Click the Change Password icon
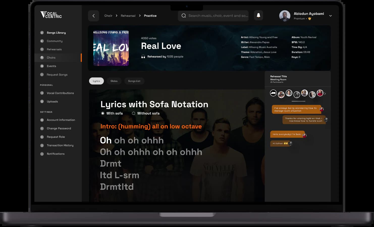This screenshot has height=227, width=374. point(42,128)
